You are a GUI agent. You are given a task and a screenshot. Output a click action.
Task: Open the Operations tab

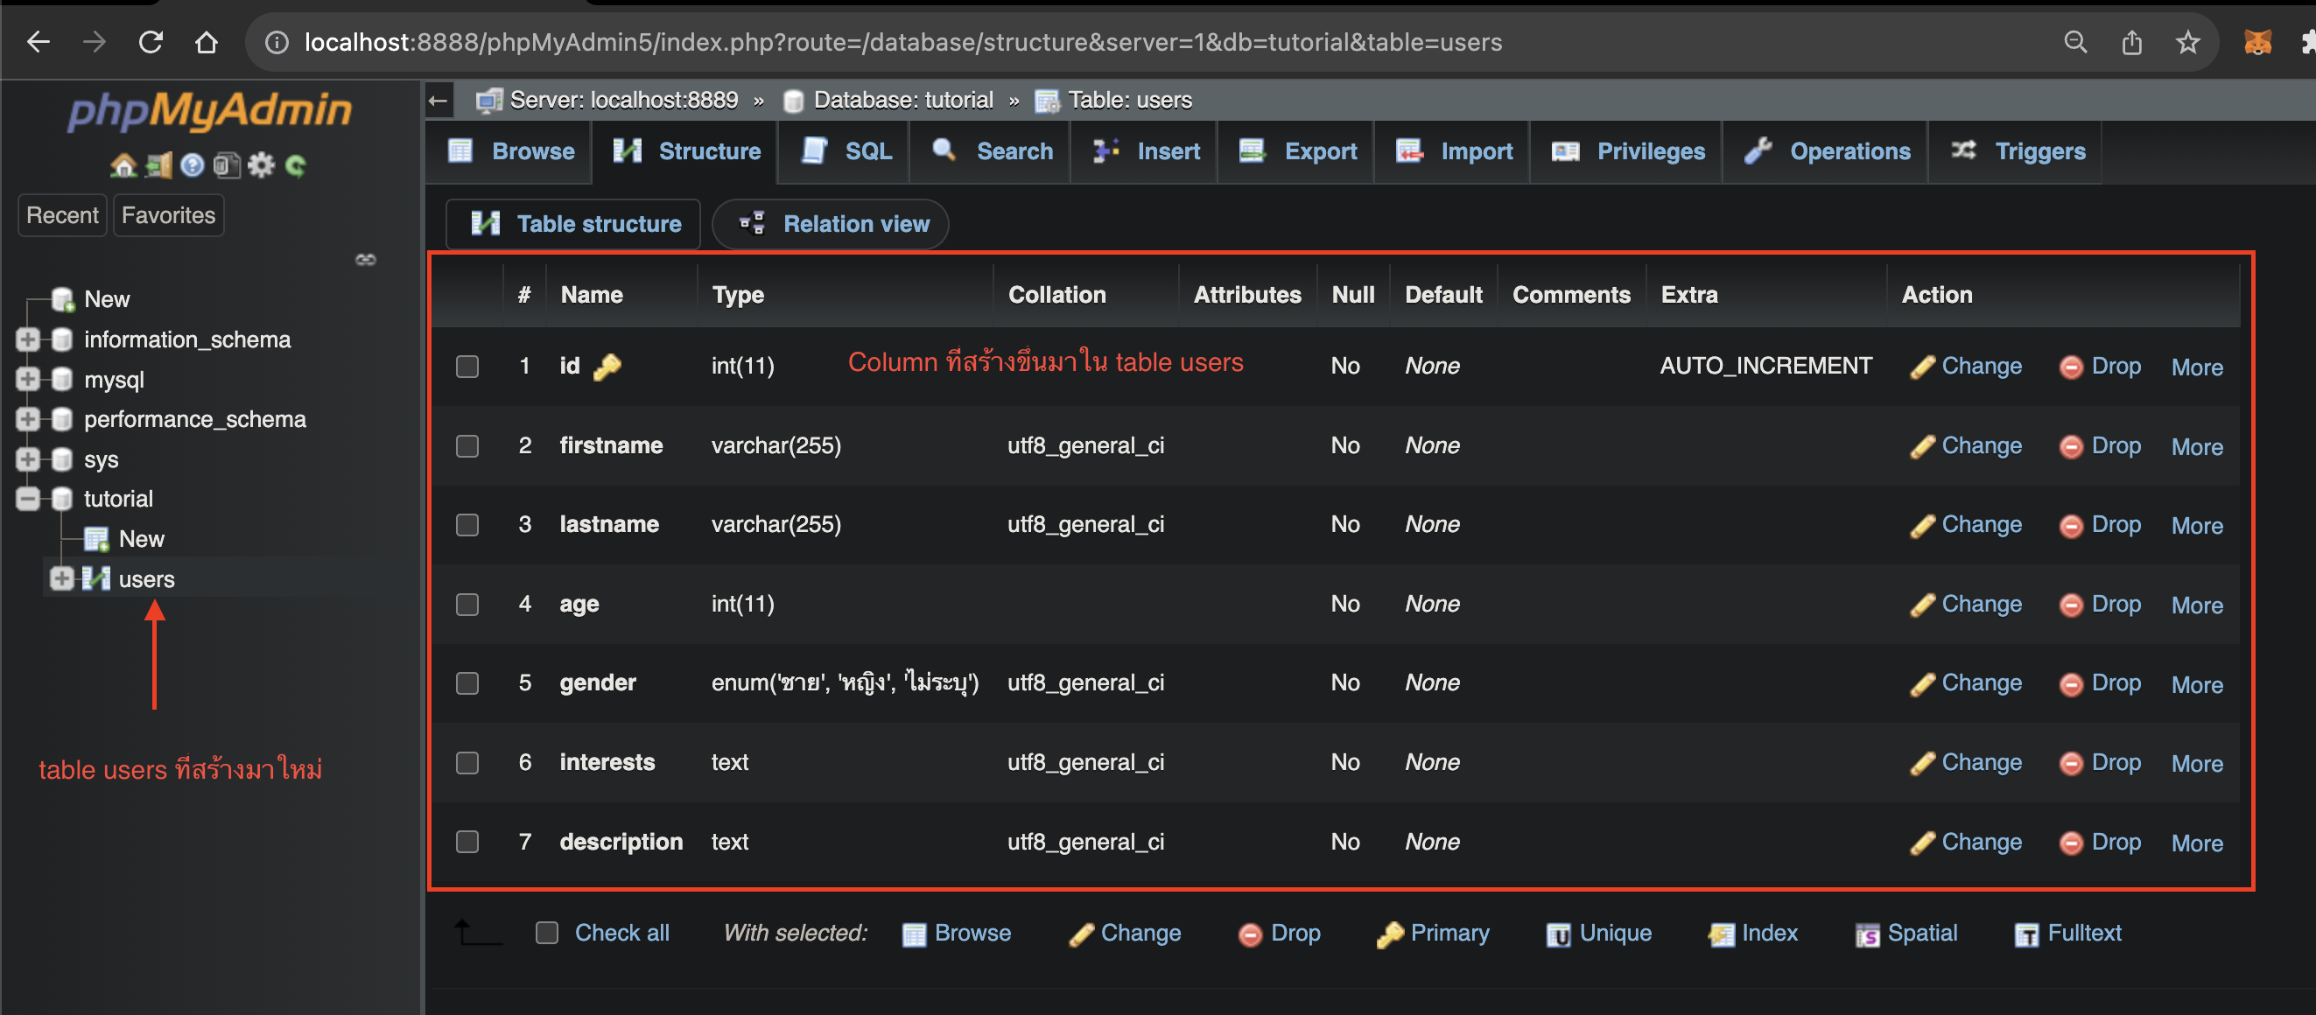tap(1826, 152)
